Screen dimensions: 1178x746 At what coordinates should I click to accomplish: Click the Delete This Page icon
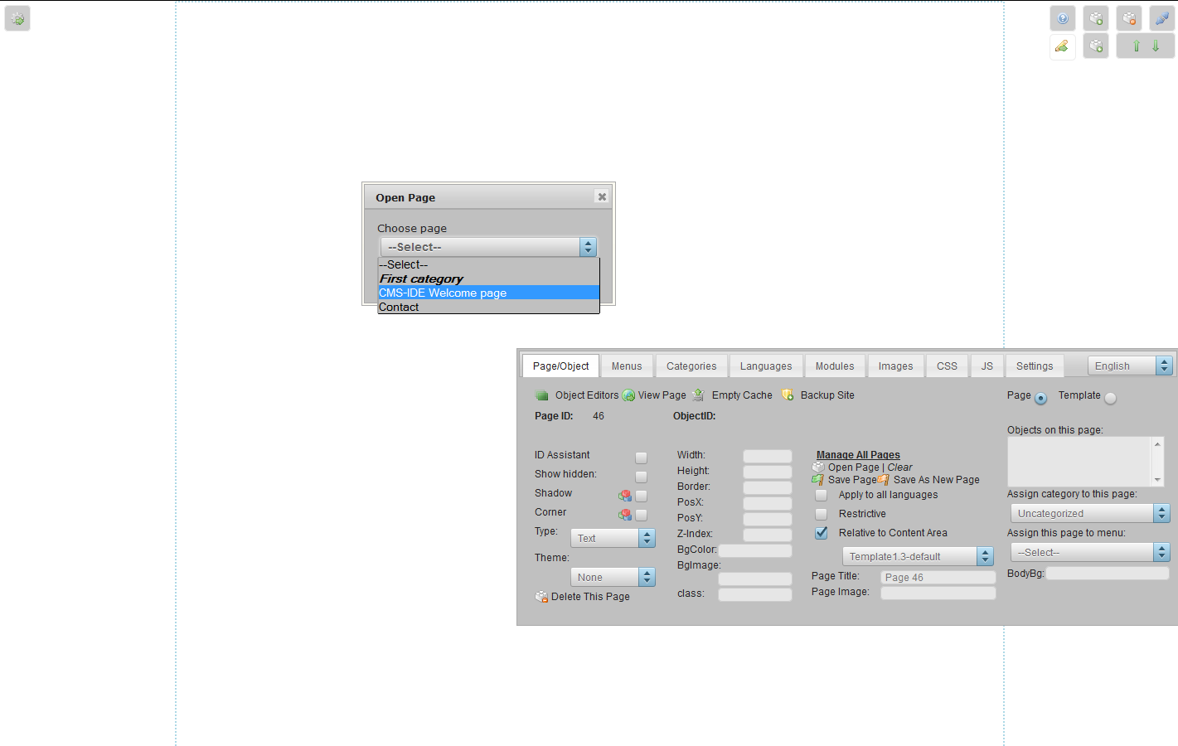coord(541,596)
